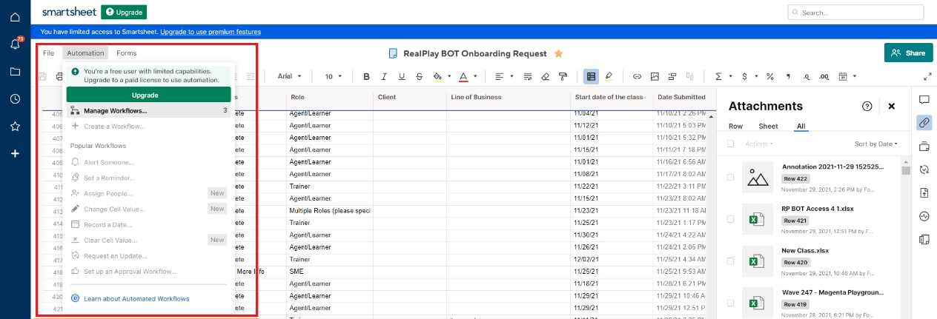This screenshot has height=319, width=937.
Task: Click the insert hyperlink icon
Action: tap(637, 76)
